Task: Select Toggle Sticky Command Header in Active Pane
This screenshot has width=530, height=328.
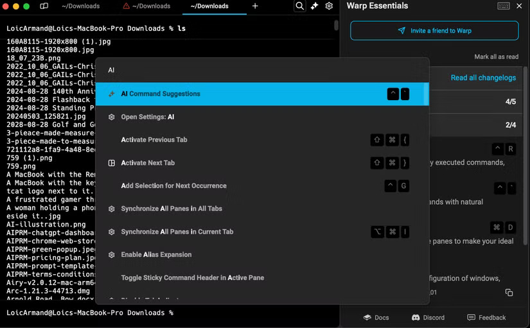Action: point(192,278)
